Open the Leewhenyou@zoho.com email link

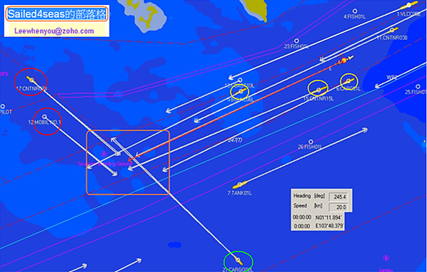pyautogui.click(x=54, y=31)
